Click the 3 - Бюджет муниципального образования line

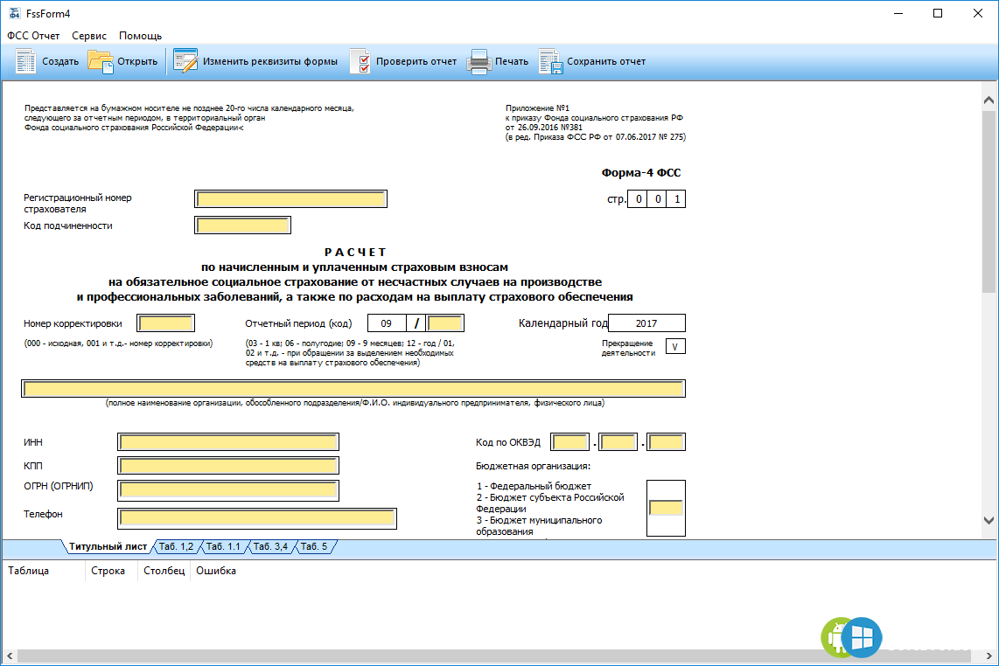pyautogui.click(x=539, y=526)
